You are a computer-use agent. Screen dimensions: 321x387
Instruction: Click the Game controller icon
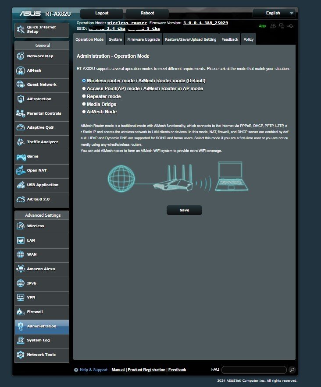click(21, 157)
